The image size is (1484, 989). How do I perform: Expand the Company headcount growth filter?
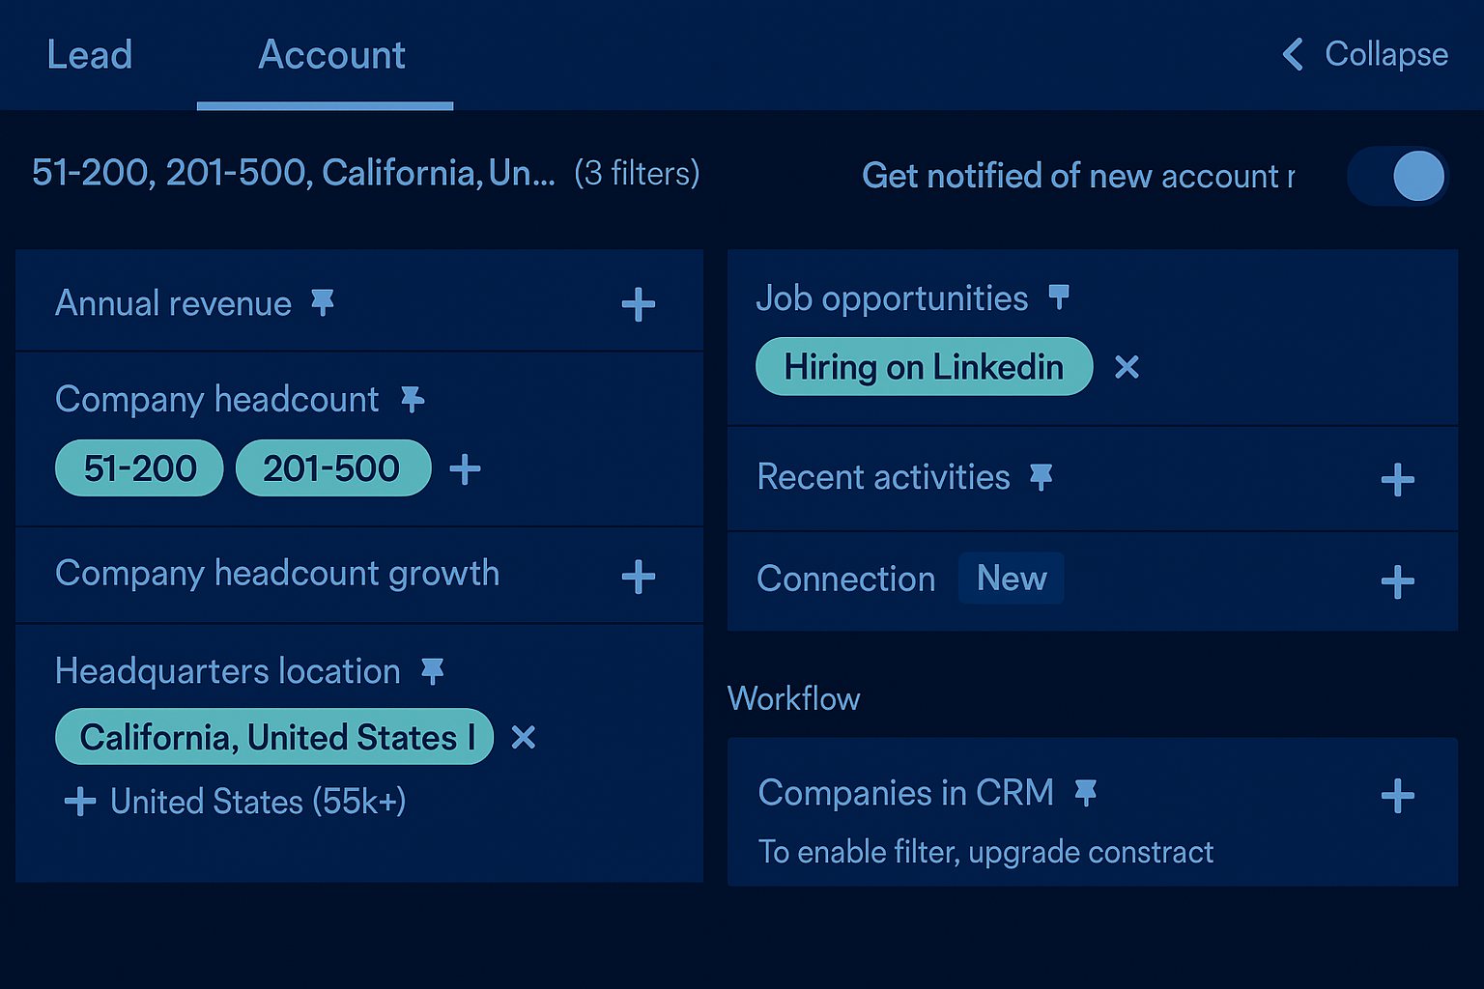coord(638,576)
